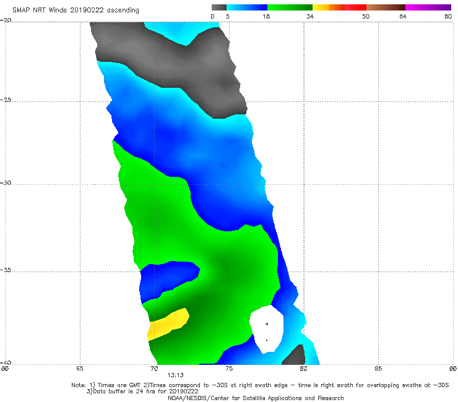Screen dimensions: 458x402
Task: Click the magenta-purple segment of the color bar
Action: tap(428, 7)
